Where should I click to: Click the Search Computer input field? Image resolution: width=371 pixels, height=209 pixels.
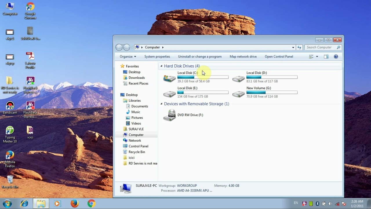pyautogui.click(x=321, y=47)
